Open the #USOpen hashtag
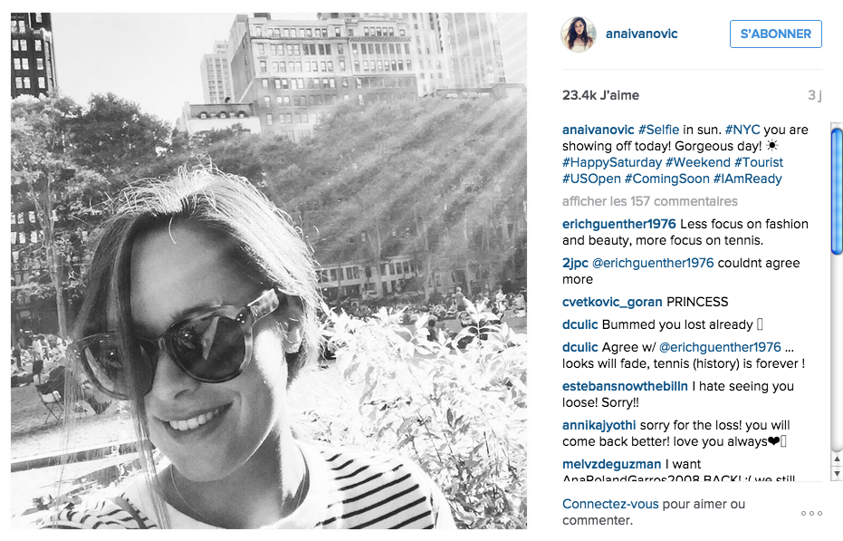 point(591,179)
